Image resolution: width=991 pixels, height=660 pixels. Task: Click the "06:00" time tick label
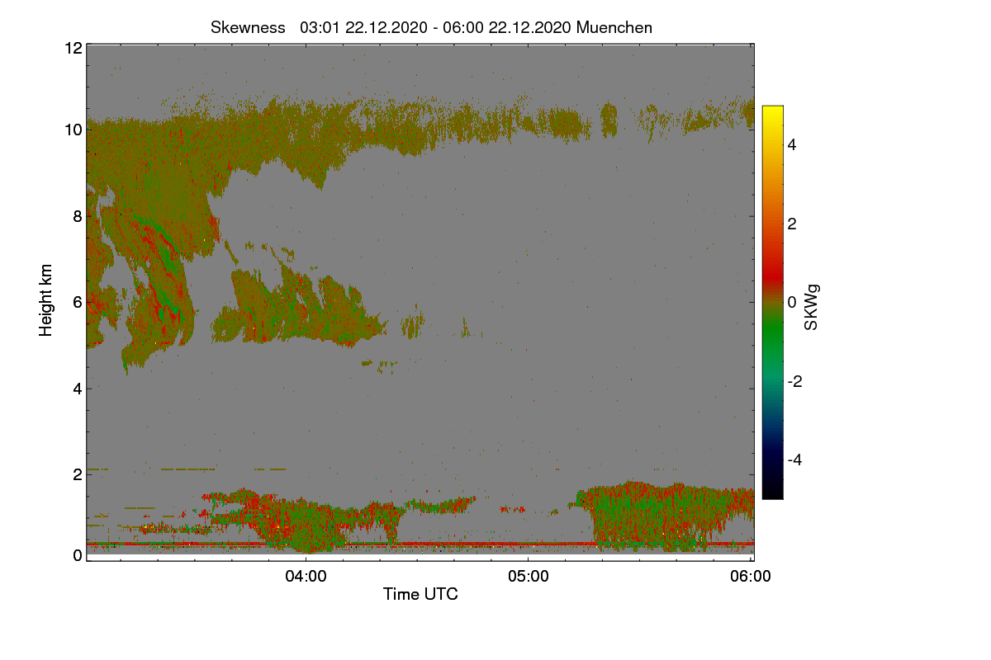[x=751, y=577]
